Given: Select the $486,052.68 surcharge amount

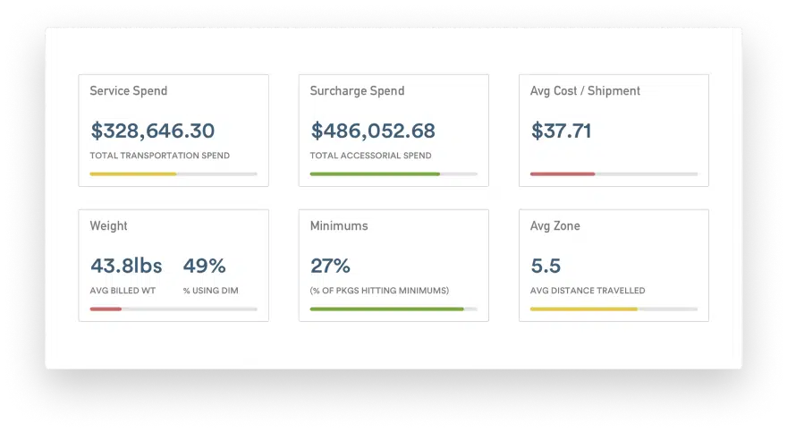Looking at the screenshot, I should pos(373,131).
